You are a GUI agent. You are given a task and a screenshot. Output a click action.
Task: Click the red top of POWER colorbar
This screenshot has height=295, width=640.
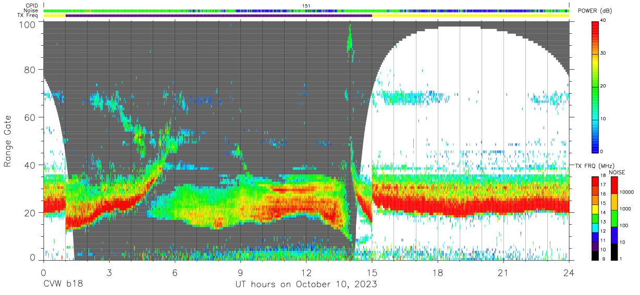point(595,29)
